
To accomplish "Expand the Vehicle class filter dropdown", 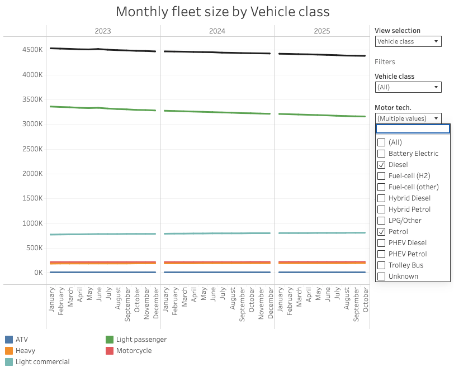I will point(408,87).
